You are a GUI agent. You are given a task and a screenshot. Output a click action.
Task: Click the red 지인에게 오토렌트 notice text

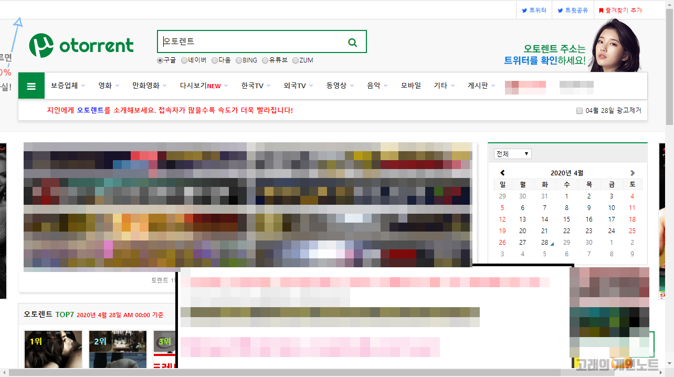click(170, 110)
